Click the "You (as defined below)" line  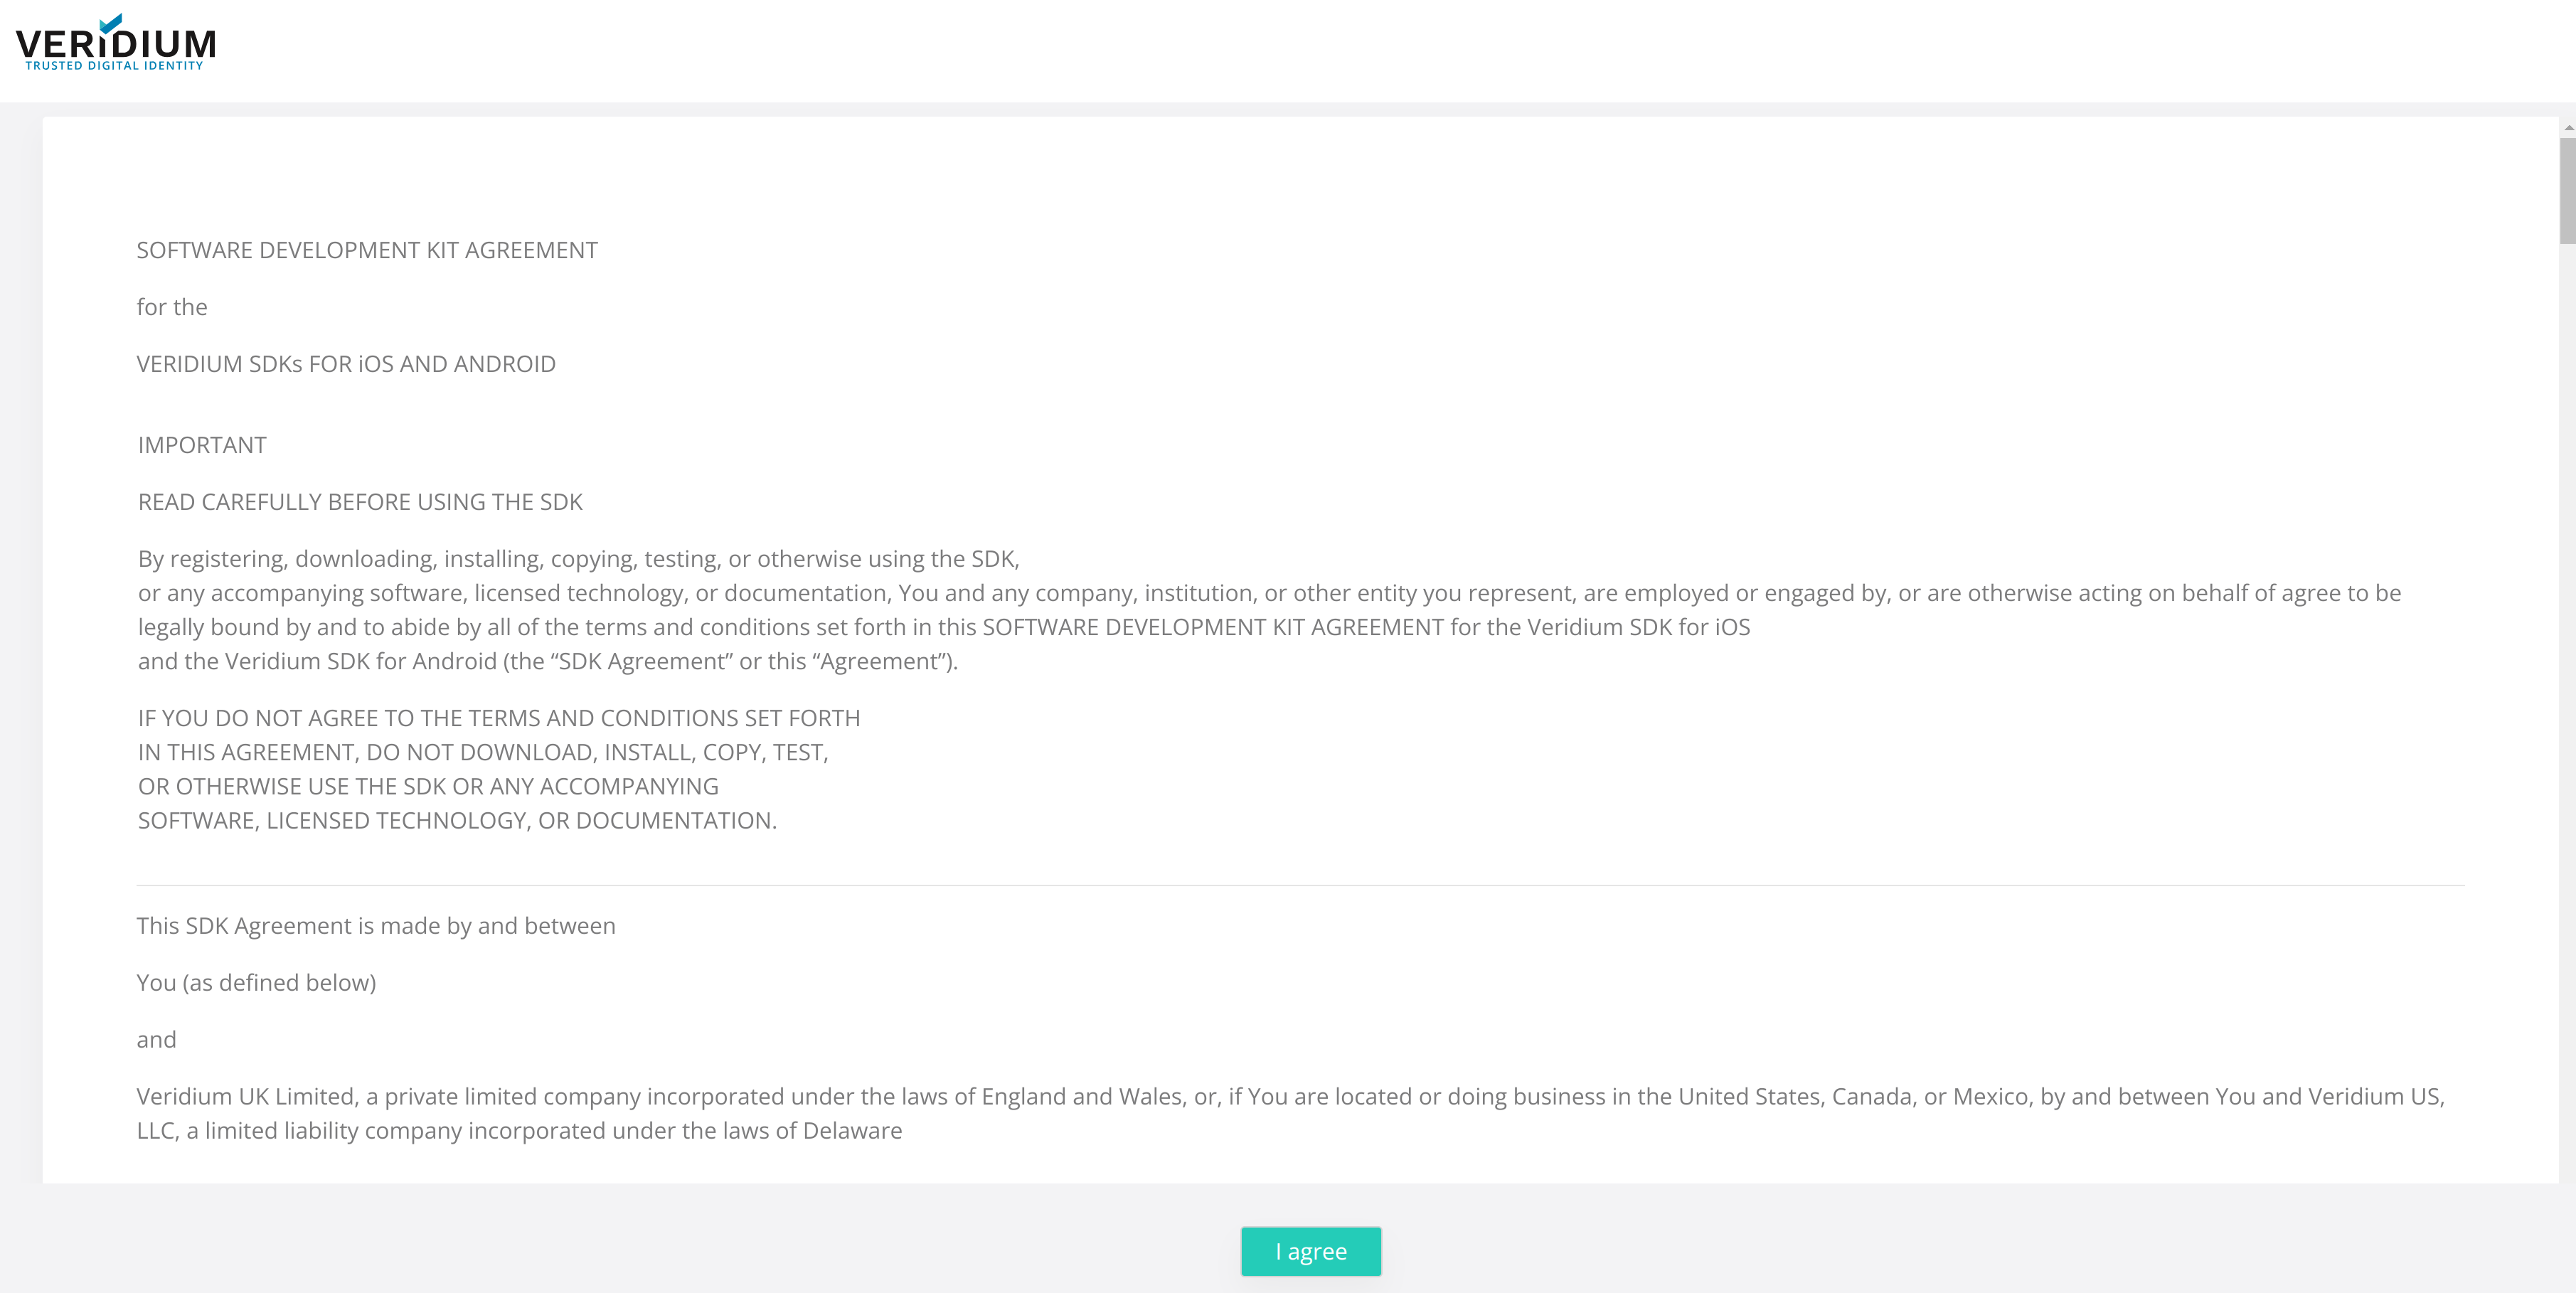pos(256,983)
